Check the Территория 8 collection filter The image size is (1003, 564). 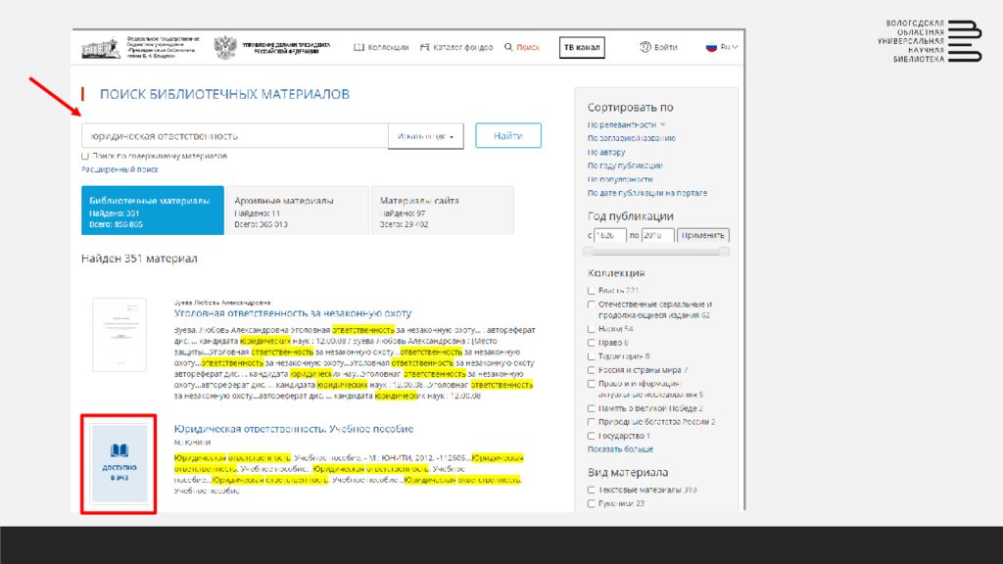coord(591,356)
